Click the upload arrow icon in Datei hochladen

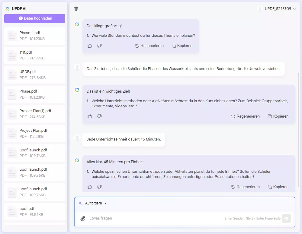pos(21,18)
